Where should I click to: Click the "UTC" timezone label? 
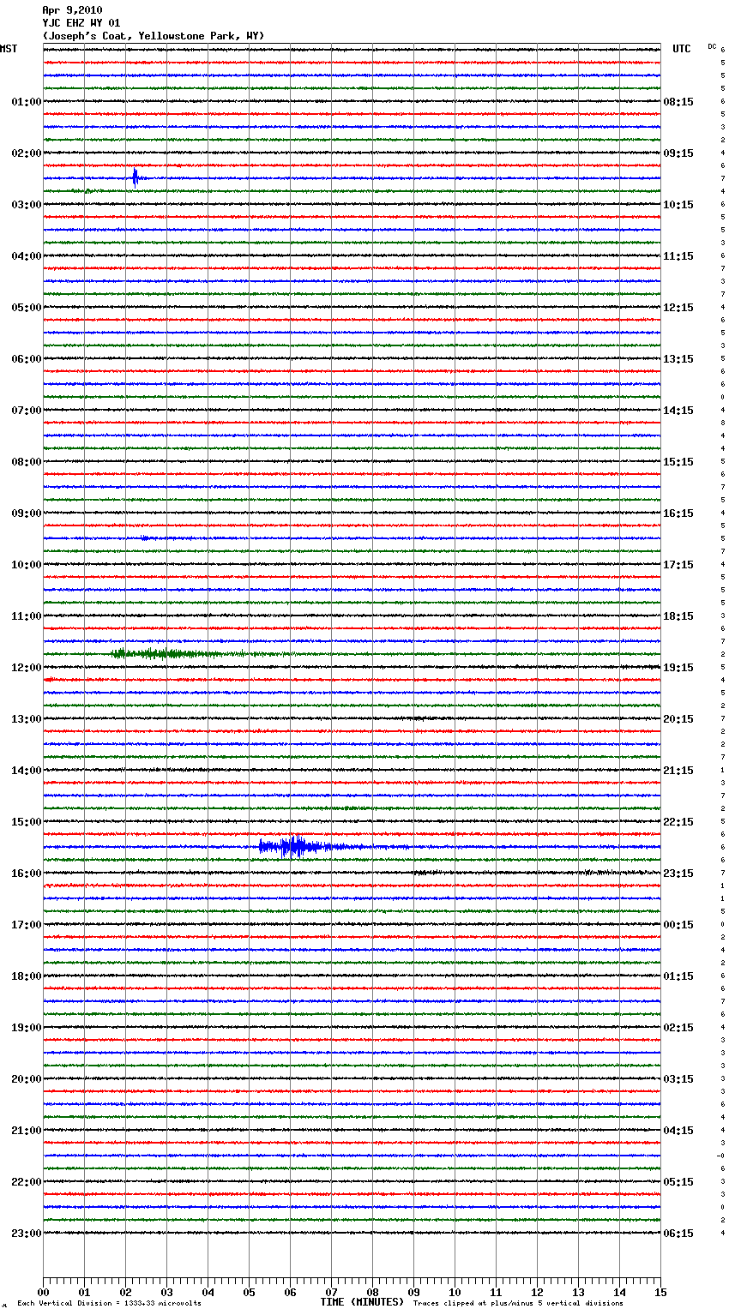click(x=682, y=49)
